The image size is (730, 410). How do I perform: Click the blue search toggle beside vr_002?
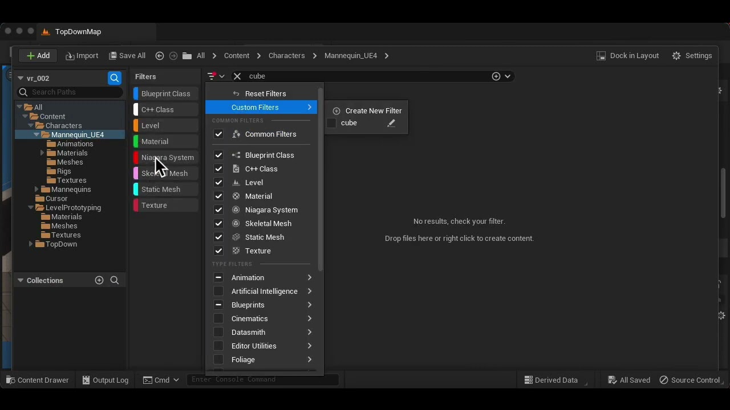tap(115, 78)
